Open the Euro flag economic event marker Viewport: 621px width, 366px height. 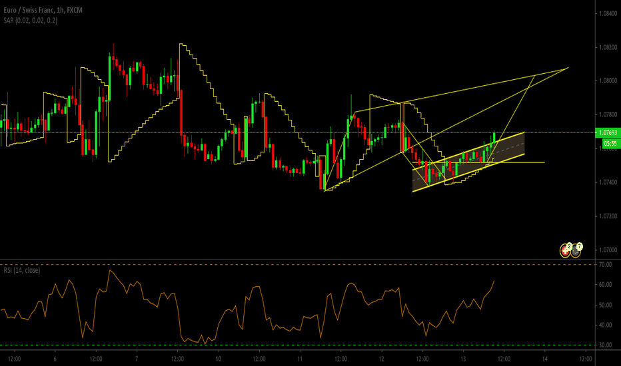tap(576, 251)
